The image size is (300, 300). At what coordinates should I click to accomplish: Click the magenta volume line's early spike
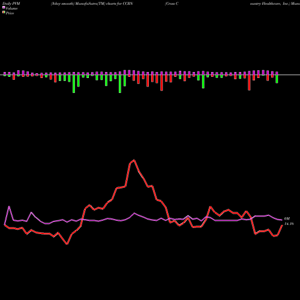(x=9, y=206)
